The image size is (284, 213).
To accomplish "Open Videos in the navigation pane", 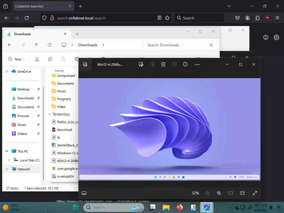I will pos(22,133).
